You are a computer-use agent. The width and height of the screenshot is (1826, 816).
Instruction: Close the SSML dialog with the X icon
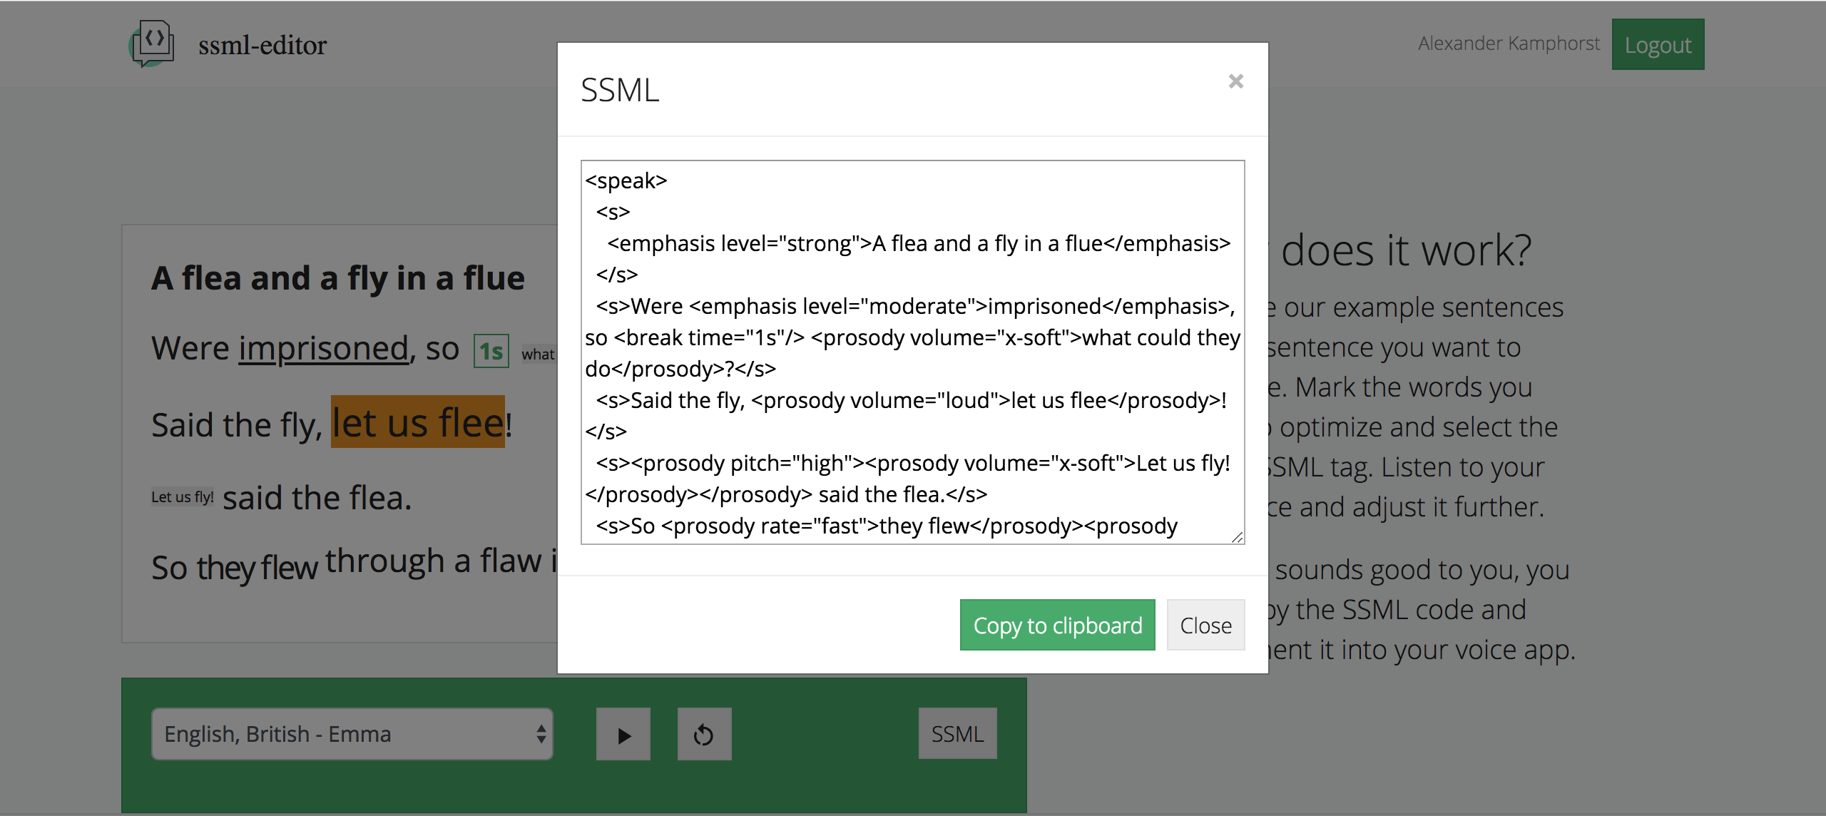click(x=1235, y=81)
